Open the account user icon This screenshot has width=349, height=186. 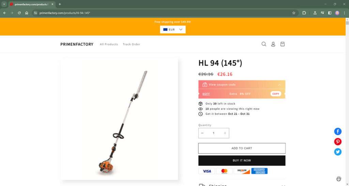(273, 44)
